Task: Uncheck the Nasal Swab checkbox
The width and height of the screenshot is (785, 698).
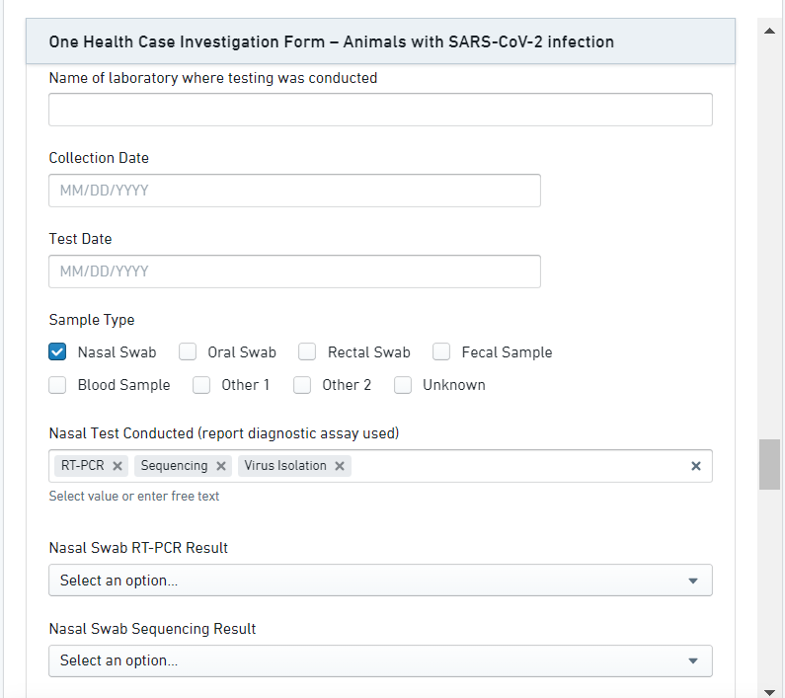Action: point(58,352)
